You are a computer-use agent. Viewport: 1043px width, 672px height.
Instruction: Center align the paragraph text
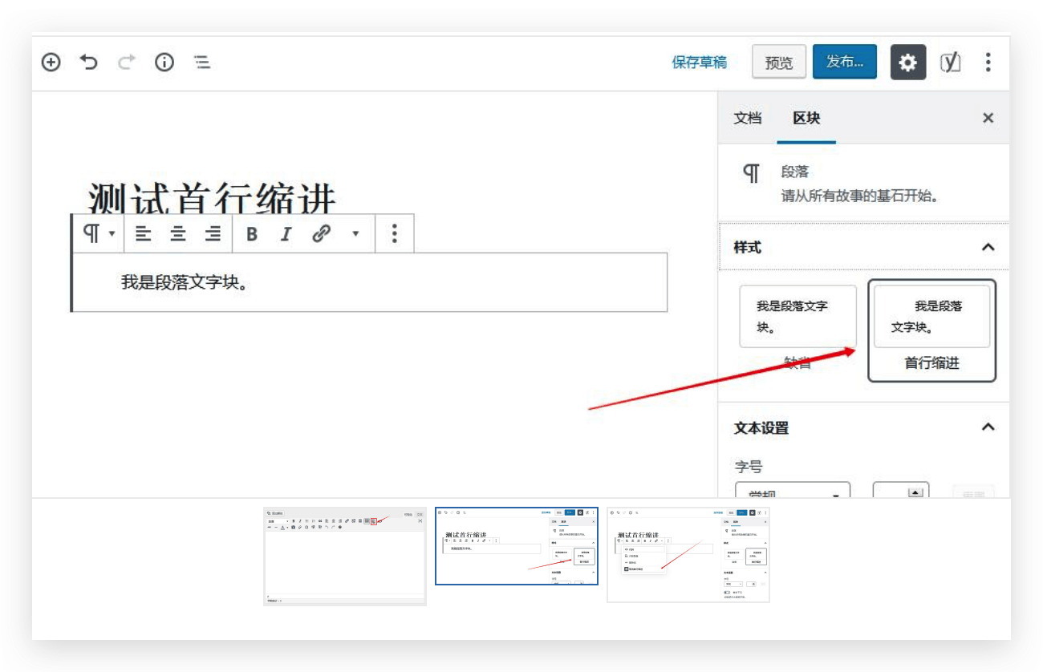coord(178,234)
